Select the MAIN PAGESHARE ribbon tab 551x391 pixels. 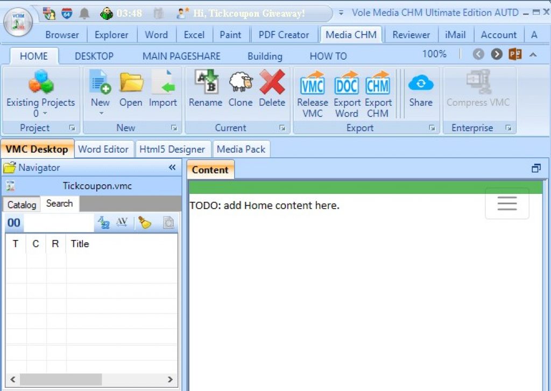pos(181,56)
